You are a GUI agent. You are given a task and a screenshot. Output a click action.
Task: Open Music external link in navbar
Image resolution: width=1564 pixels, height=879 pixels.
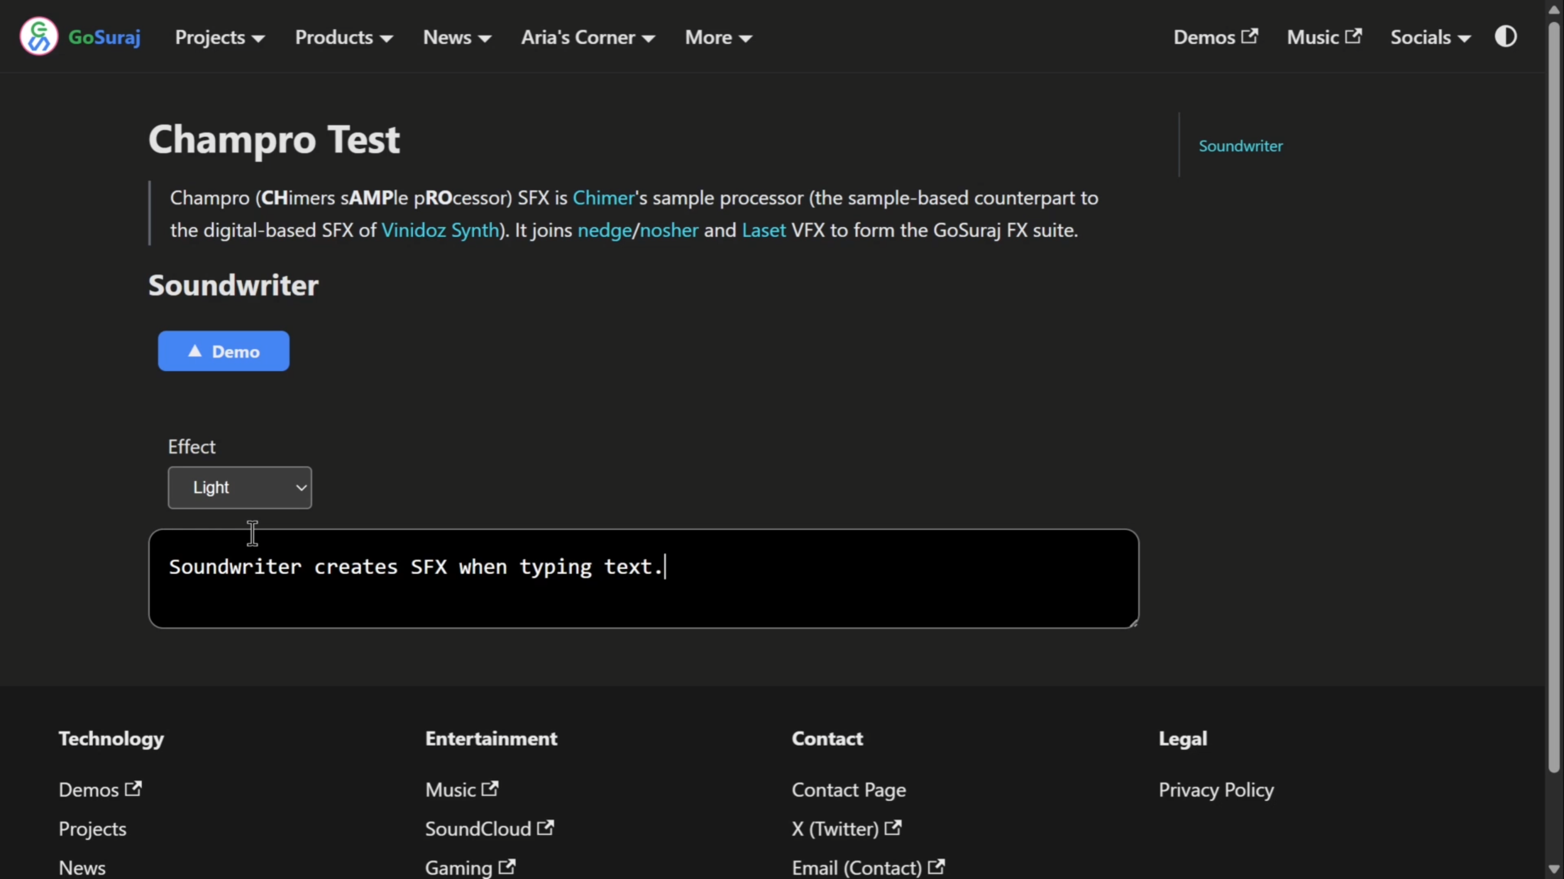click(x=1324, y=37)
